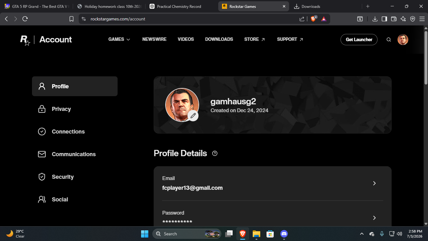This screenshot has height=241, width=428.
Task: Open the Windows Start menu
Action: click(145, 234)
